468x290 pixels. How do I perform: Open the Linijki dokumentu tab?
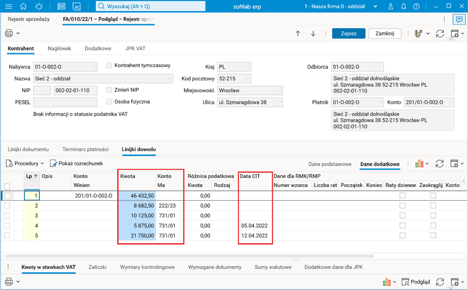[x=28, y=149]
